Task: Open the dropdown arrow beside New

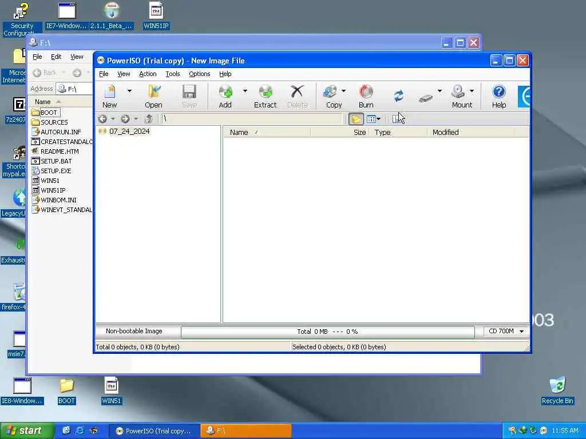Action: 129,91
